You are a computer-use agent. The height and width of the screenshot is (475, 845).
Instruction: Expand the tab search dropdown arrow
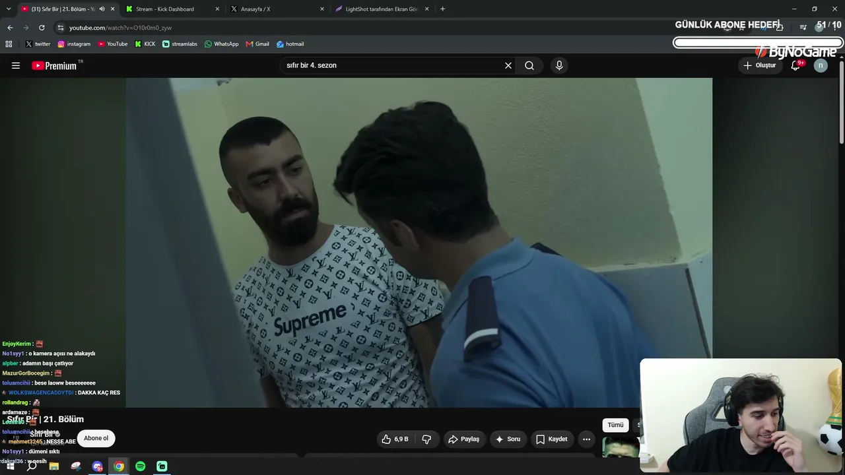[x=9, y=9]
